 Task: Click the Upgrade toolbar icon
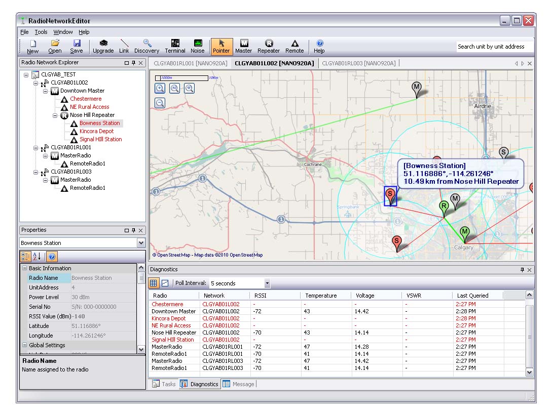coord(103,47)
